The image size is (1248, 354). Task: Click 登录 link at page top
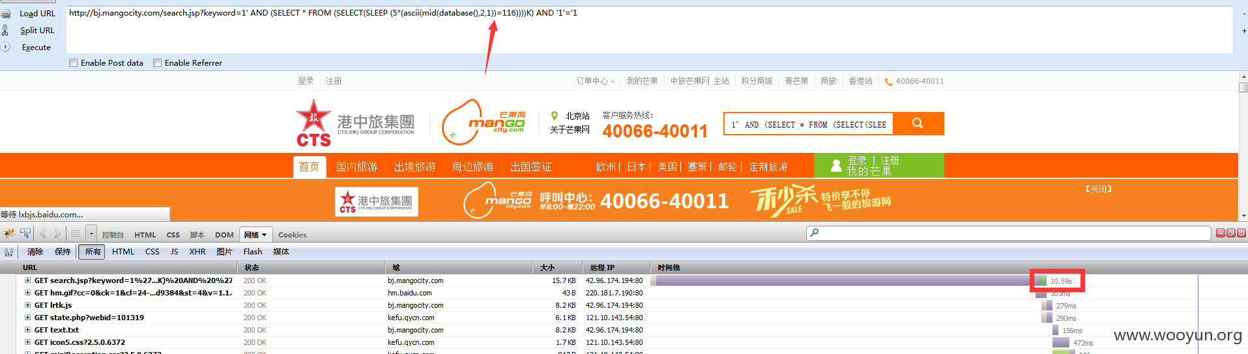(x=306, y=81)
